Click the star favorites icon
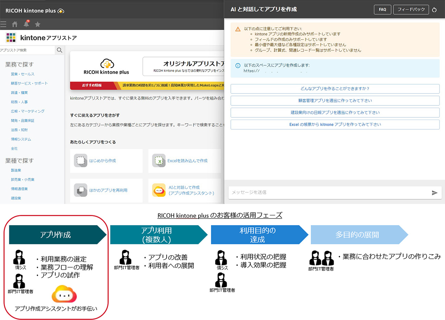Screen dimensions: 445x320 pos(38,24)
